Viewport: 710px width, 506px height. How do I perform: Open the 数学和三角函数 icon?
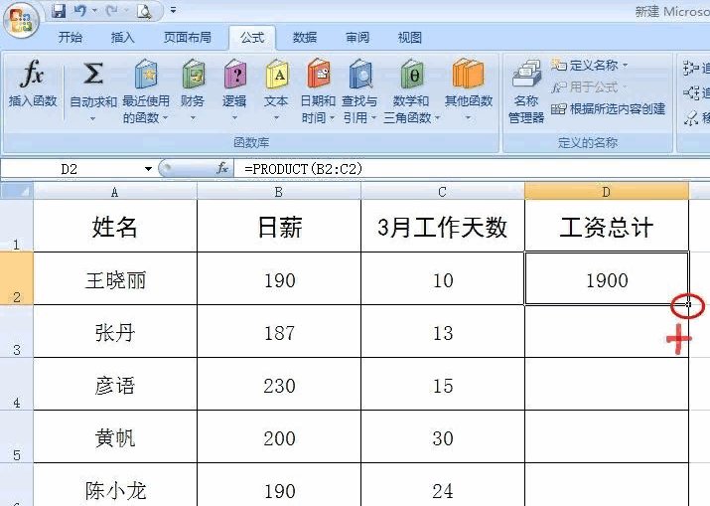[x=411, y=74]
